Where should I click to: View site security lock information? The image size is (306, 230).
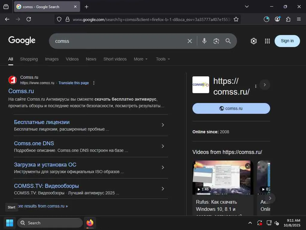[68, 19]
